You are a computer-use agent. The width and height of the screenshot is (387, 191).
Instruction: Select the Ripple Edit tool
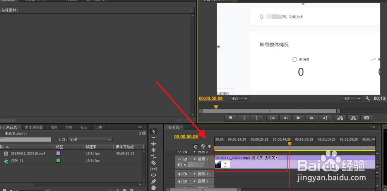[x=154, y=144]
